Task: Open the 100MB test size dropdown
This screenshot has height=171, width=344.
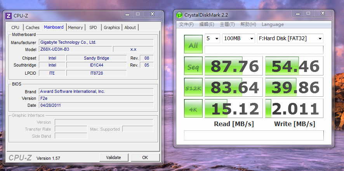Action: [238, 38]
